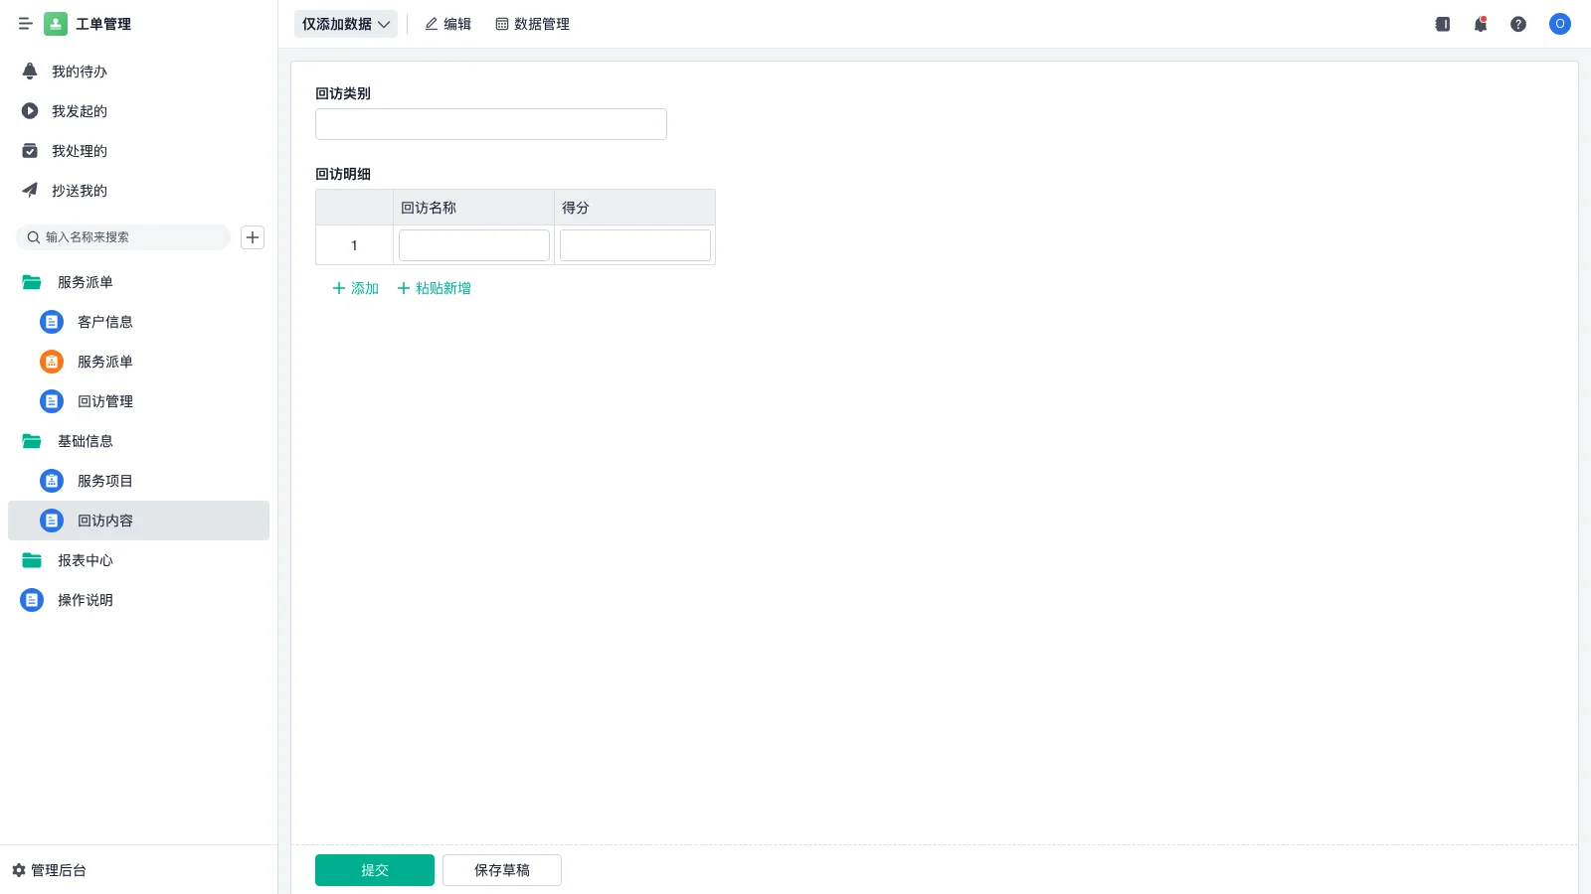Image resolution: width=1591 pixels, height=894 pixels.
Task: Collapse the 服务派单 folder group
Action: pos(86,282)
